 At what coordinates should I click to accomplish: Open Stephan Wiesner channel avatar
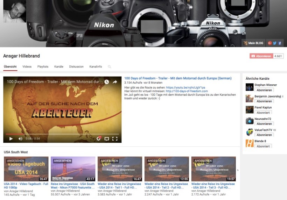(250, 87)
